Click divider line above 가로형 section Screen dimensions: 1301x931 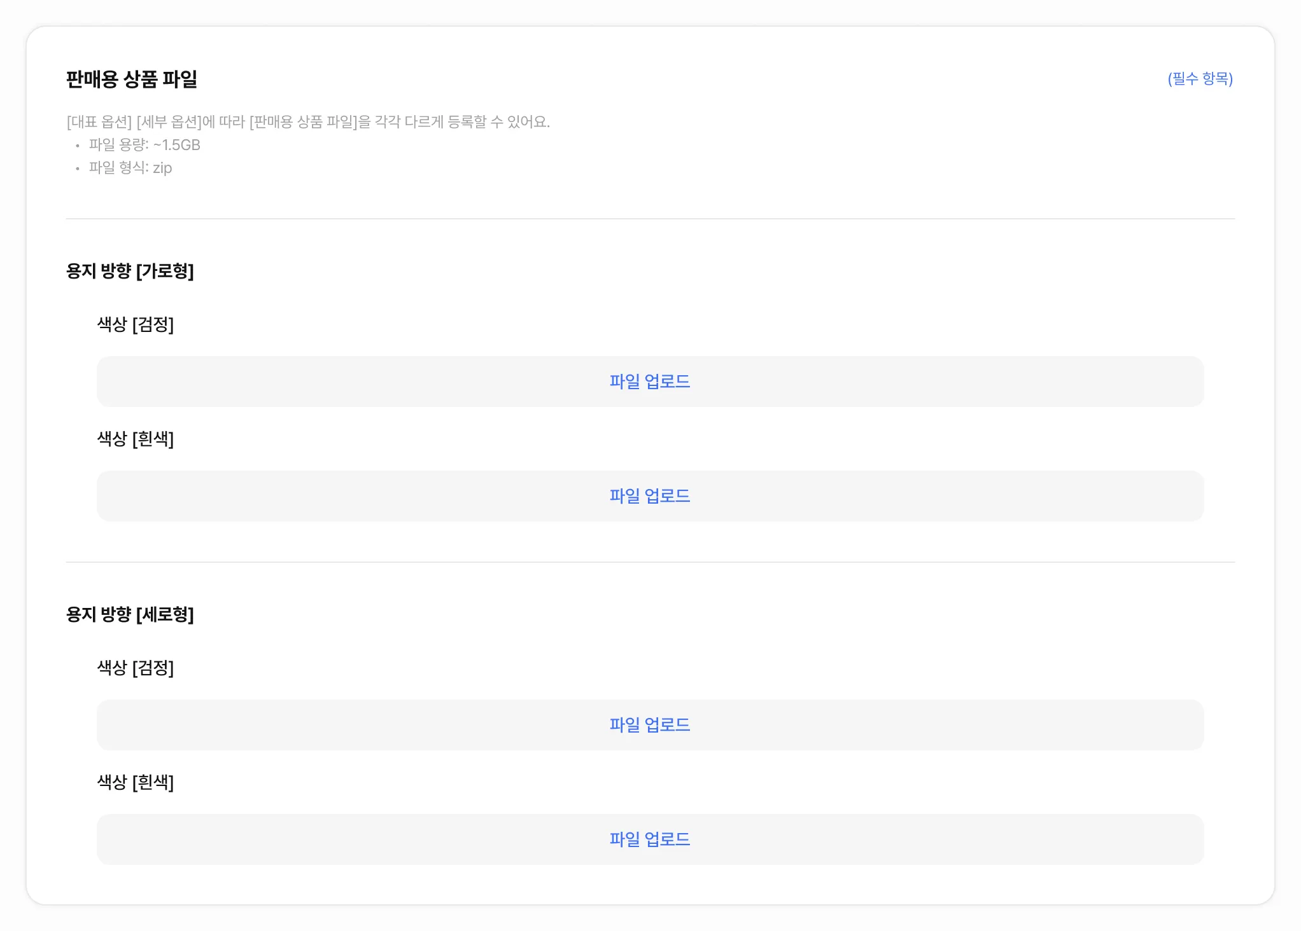click(x=650, y=219)
